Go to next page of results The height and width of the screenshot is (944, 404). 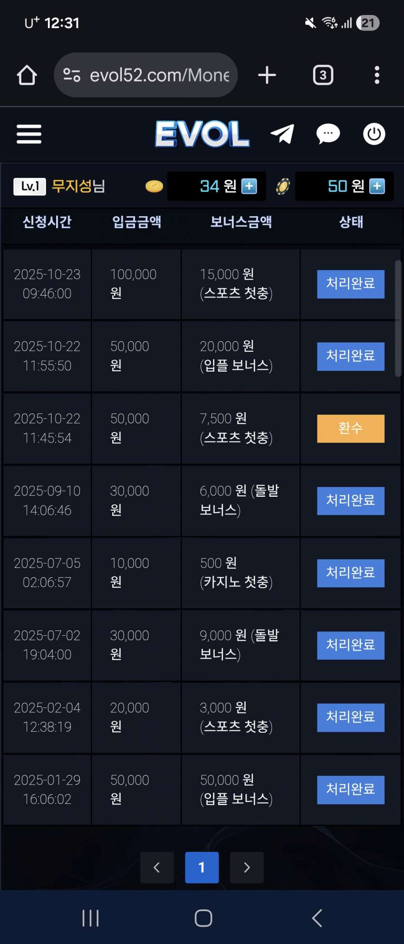click(x=247, y=867)
